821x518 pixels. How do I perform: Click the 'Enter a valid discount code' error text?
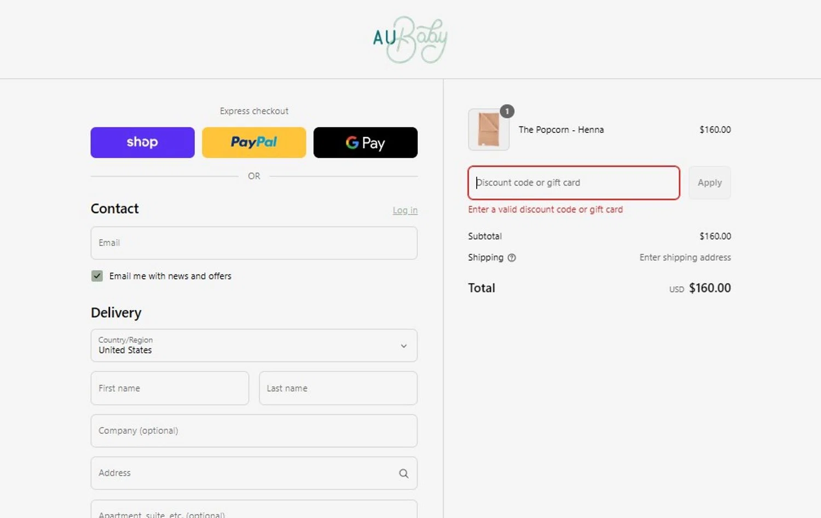click(545, 209)
